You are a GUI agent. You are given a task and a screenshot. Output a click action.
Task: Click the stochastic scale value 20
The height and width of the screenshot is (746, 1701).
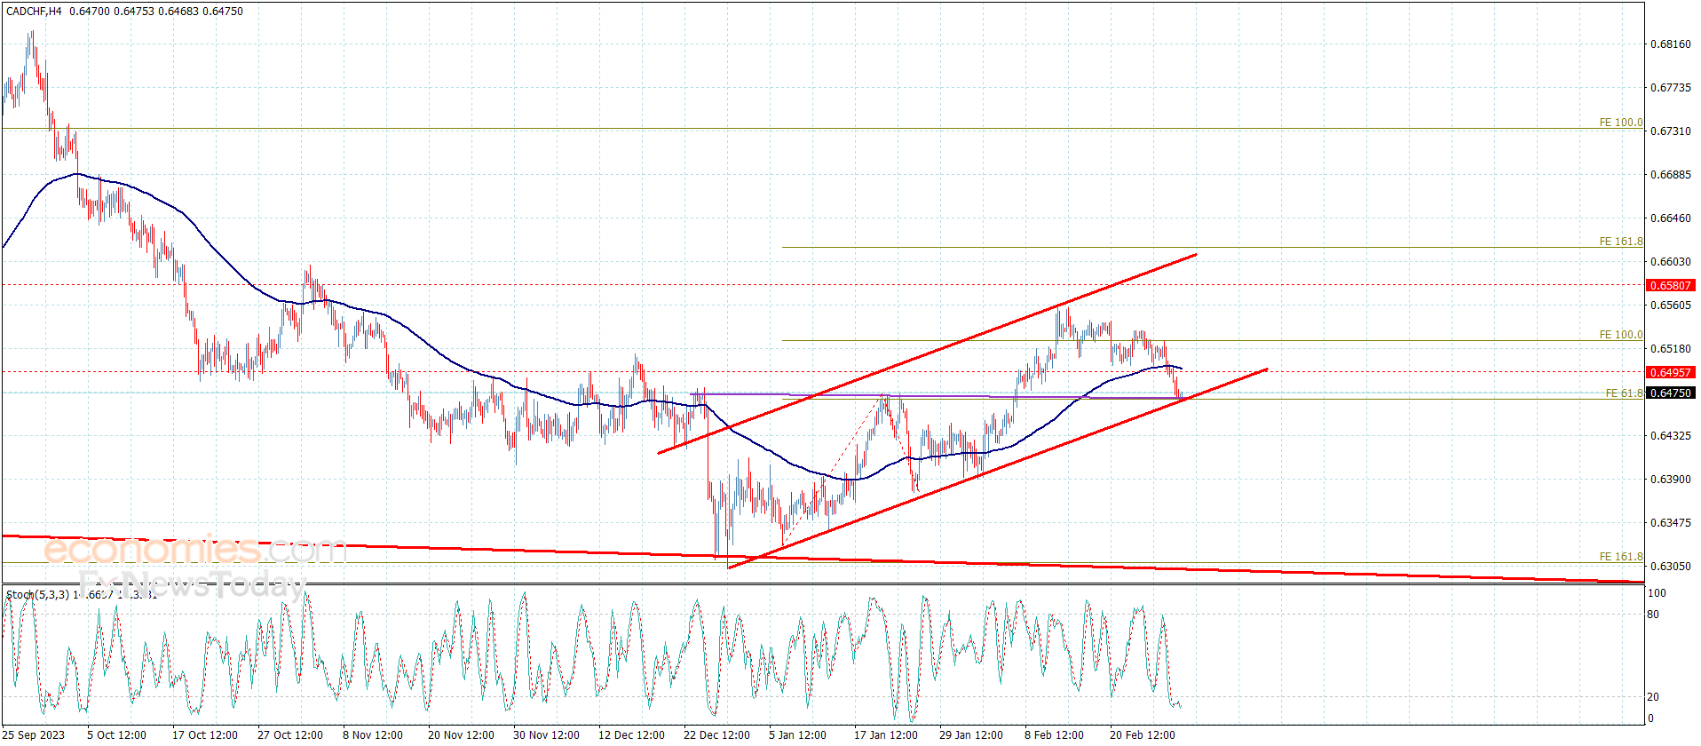tap(1653, 697)
